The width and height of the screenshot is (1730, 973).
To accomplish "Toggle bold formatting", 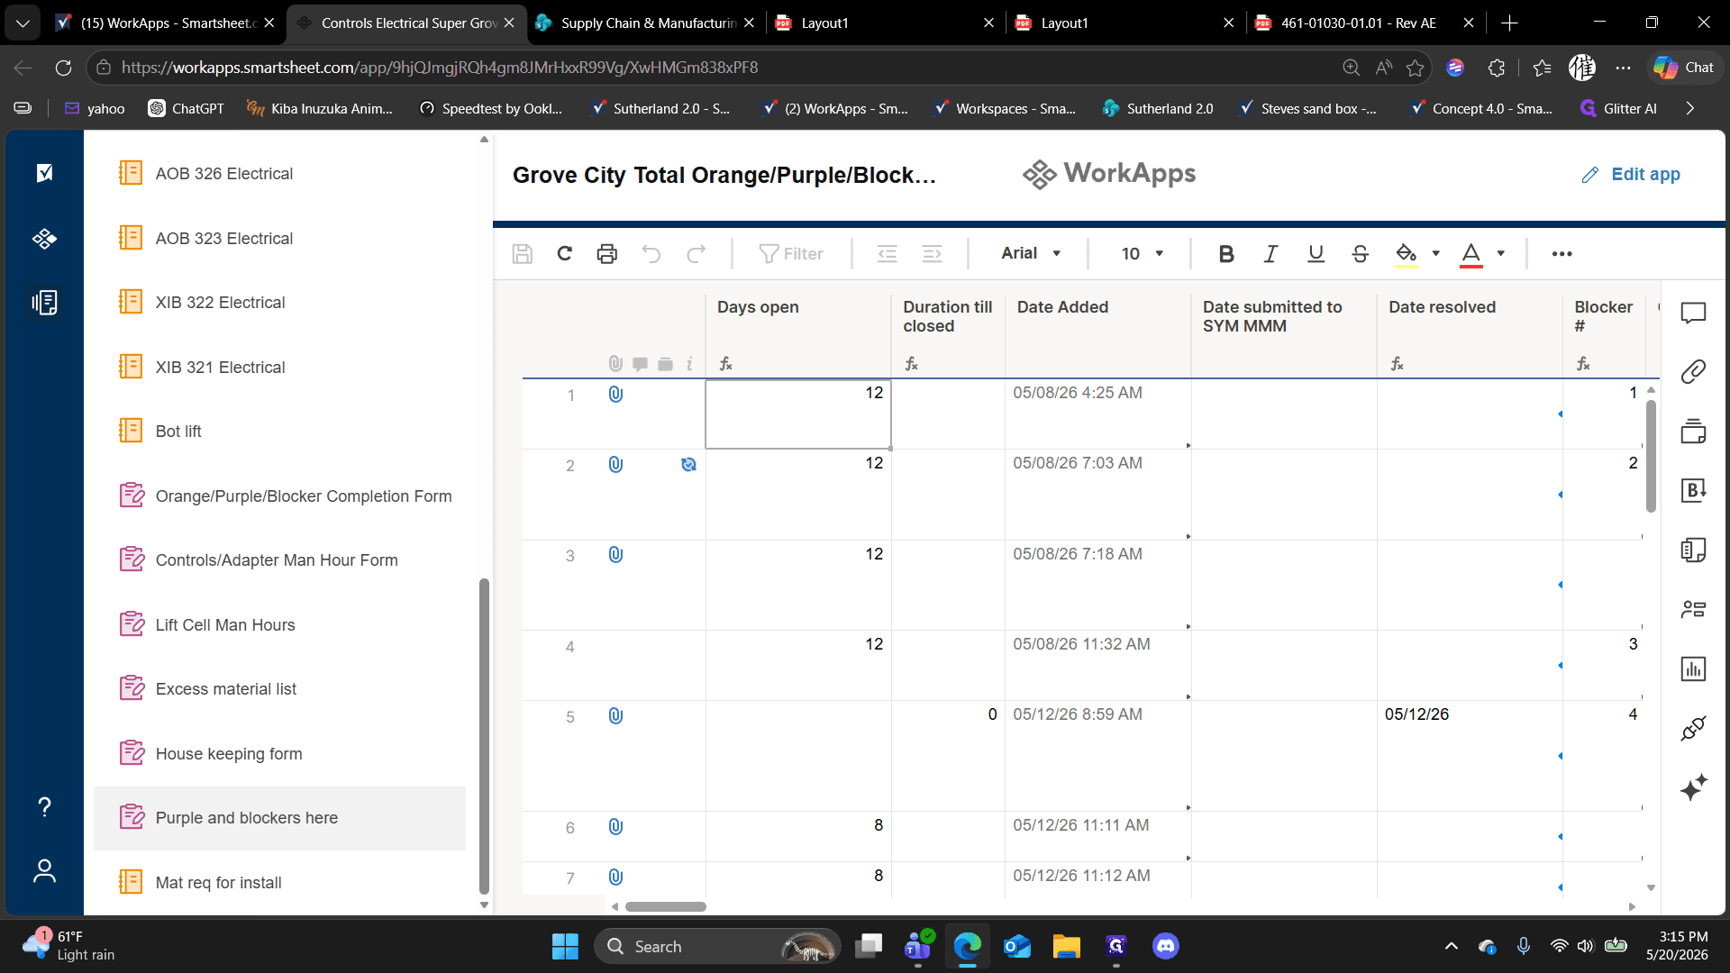I will tap(1225, 254).
